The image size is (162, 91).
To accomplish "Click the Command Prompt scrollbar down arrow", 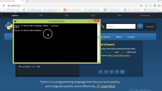I will [x=98, y=61].
